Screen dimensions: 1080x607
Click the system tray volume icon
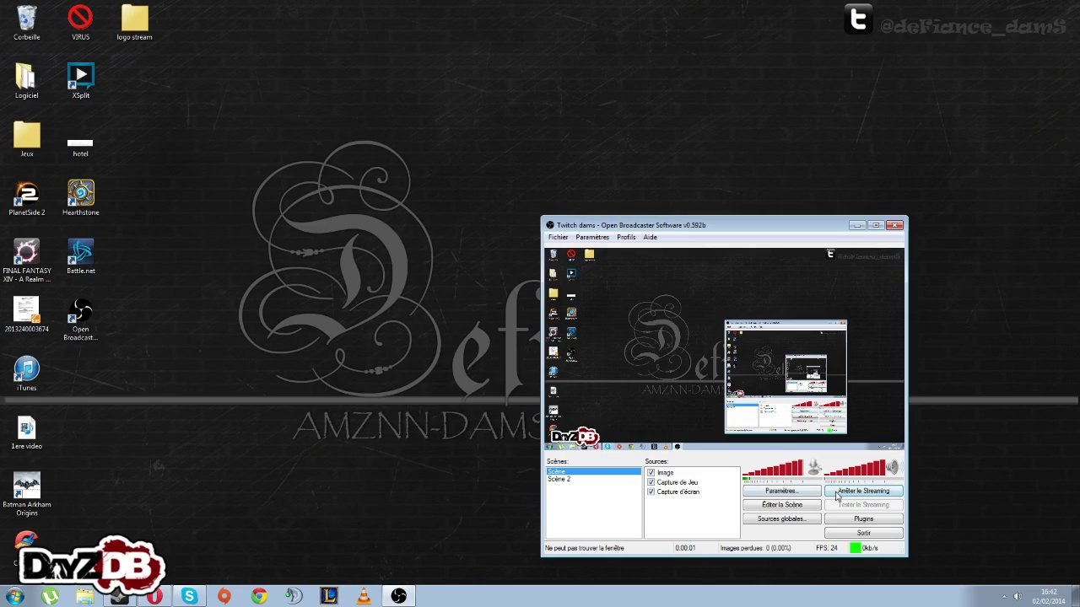click(x=1018, y=596)
